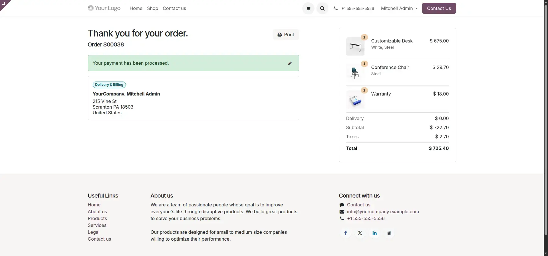Click the footer phone number link

366,218
